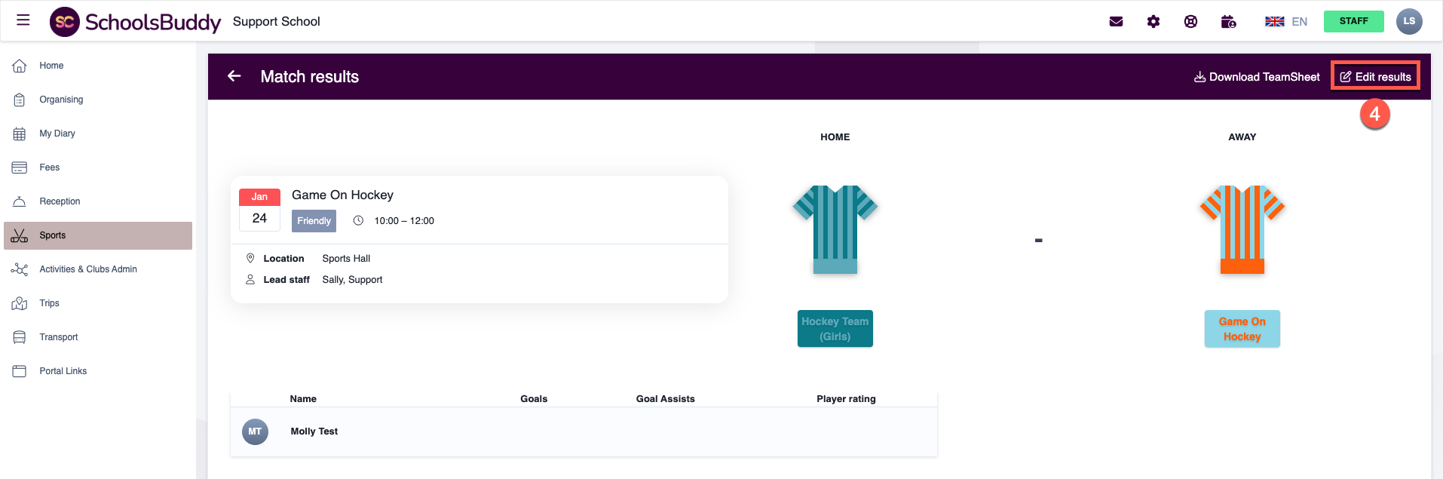Open Transport in the sidebar

click(x=59, y=337)
